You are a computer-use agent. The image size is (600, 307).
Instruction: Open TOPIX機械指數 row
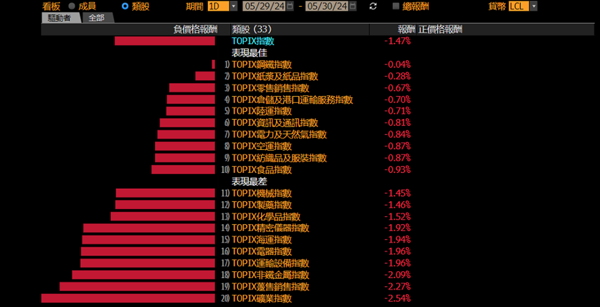click(x=261, y=193)
